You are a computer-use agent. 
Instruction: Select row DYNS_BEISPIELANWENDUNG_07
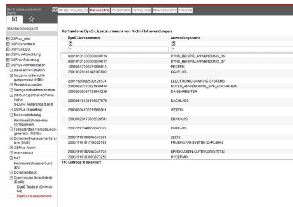coord(177,61)
